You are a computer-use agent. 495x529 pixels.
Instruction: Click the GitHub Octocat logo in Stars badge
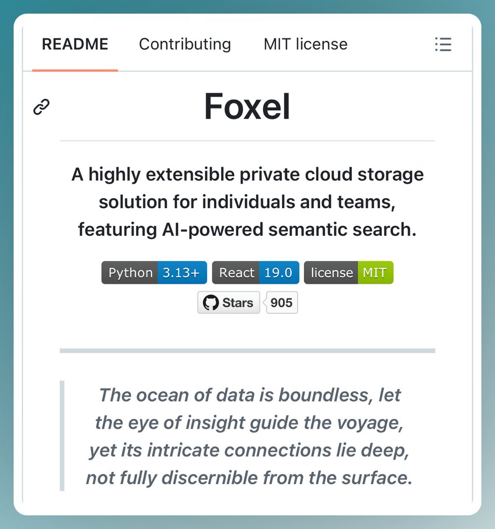coord(211,303)
